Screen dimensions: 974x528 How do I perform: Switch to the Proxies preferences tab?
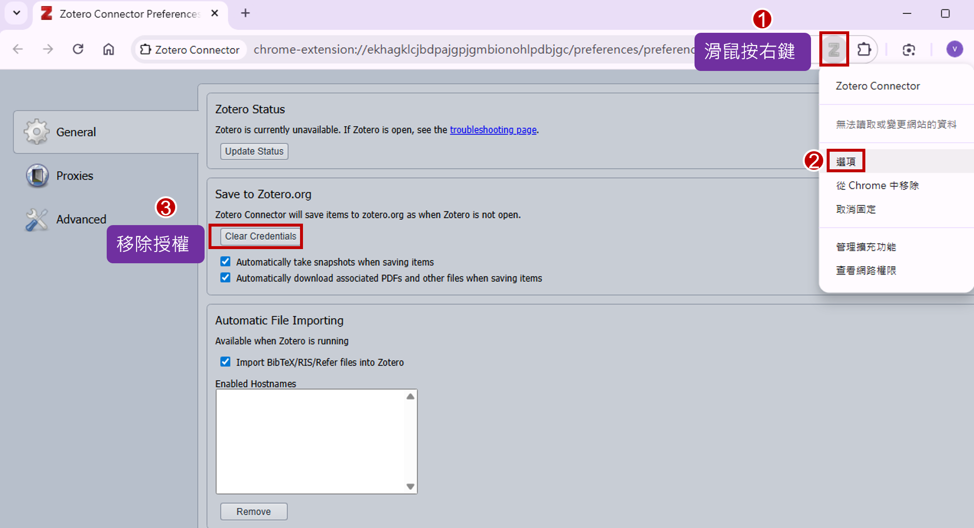(74, 176)
